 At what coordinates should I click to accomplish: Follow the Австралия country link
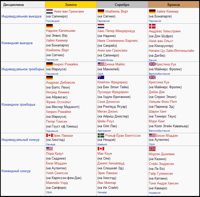104,131
